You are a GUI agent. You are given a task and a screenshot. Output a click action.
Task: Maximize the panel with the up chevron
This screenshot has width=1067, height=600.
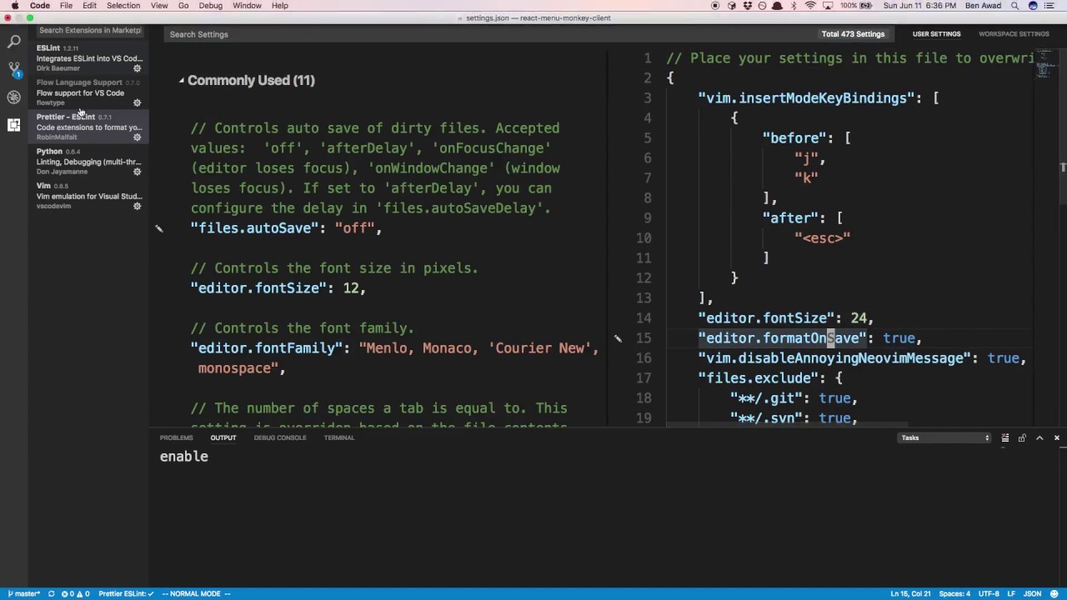pos(1039,437)
